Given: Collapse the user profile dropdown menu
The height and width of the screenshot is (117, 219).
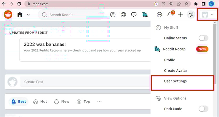Looking at the screenshot, I should tap(208, 15).
